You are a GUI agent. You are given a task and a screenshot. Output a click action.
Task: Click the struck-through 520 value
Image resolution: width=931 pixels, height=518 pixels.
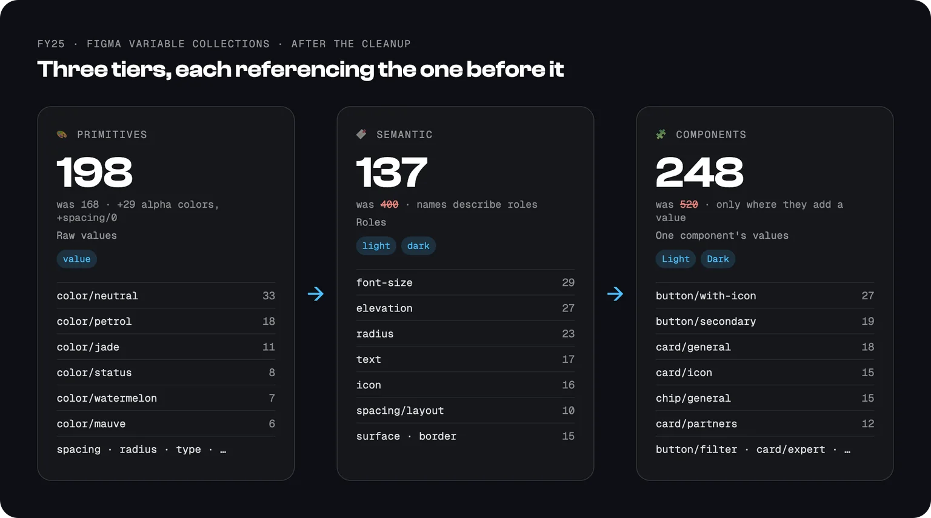[x=689, y=205]
